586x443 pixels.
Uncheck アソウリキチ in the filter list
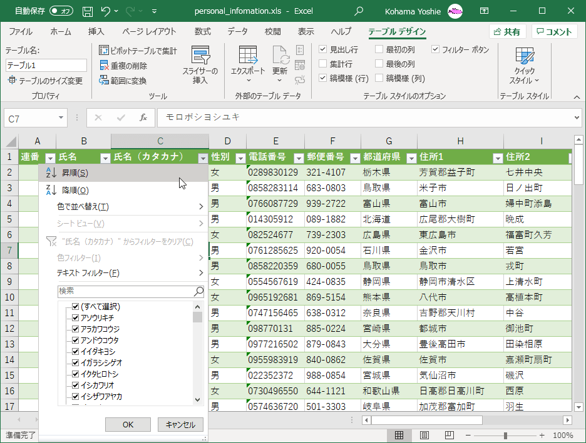click(x=76, y=317)
